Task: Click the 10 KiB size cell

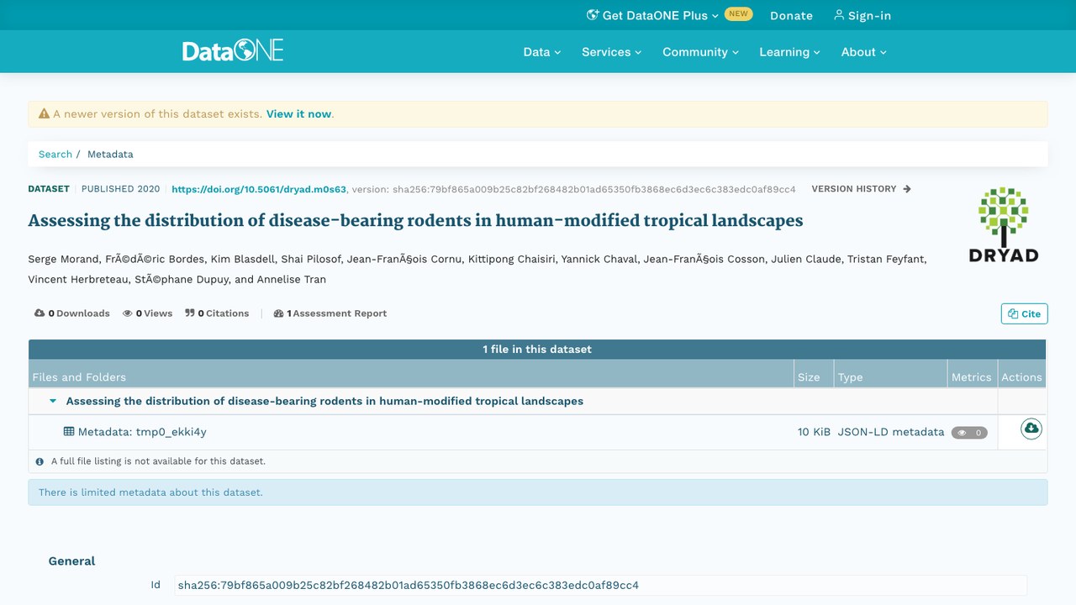Action: [x=814, y=432]
